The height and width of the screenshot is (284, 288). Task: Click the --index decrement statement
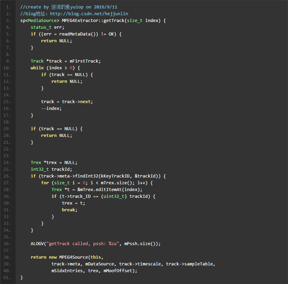pyautogui.click(x=51, y=108)
